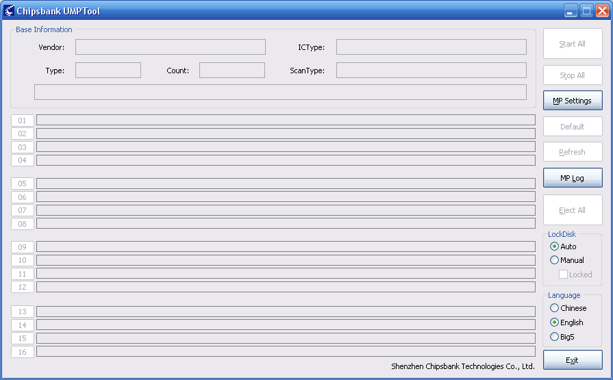The width and height of the screenshot is (613, 380).
Task: Click the Type field
Action: coord(108,71)
